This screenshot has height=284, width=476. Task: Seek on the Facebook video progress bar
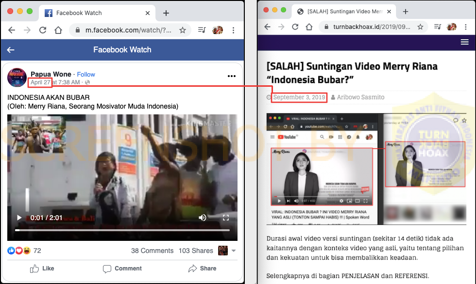point(122,230)
